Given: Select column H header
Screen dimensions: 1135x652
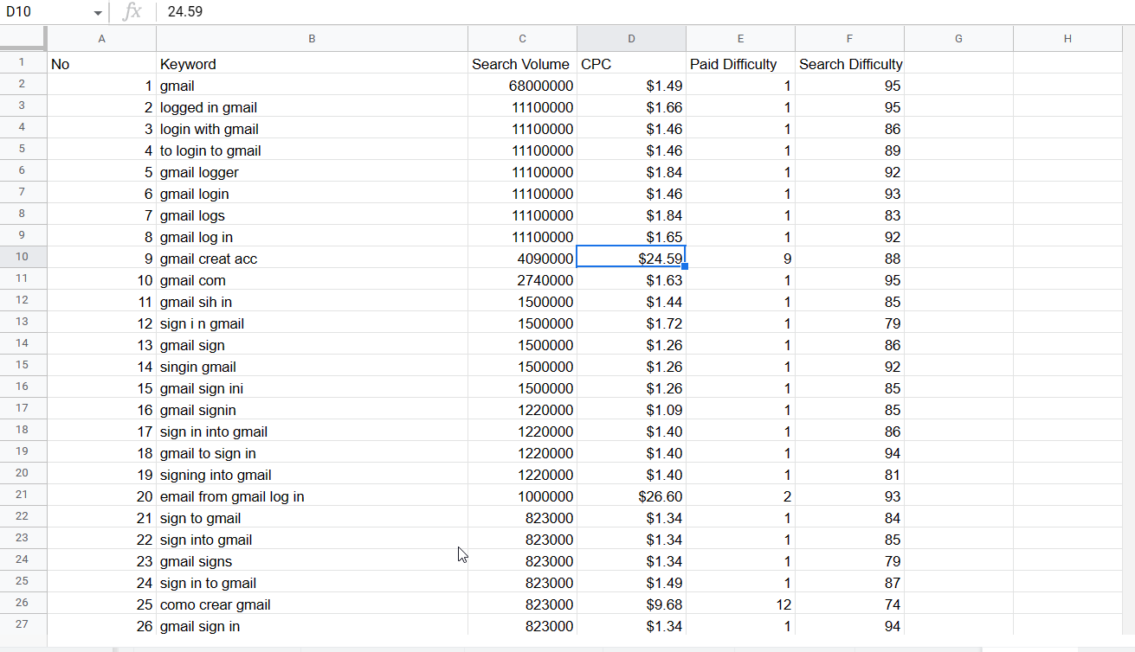Looking at the screenshot, I should pos(1067,39).
